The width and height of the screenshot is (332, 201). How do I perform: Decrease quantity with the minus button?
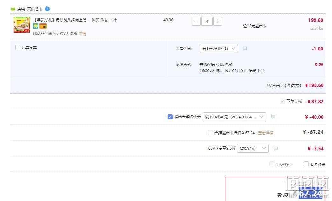click(x=196, y=21)
